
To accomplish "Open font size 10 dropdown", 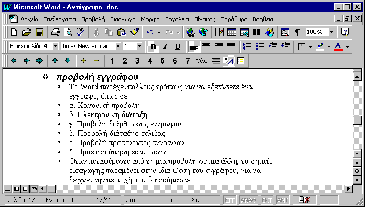I will [x=139, y=47].
